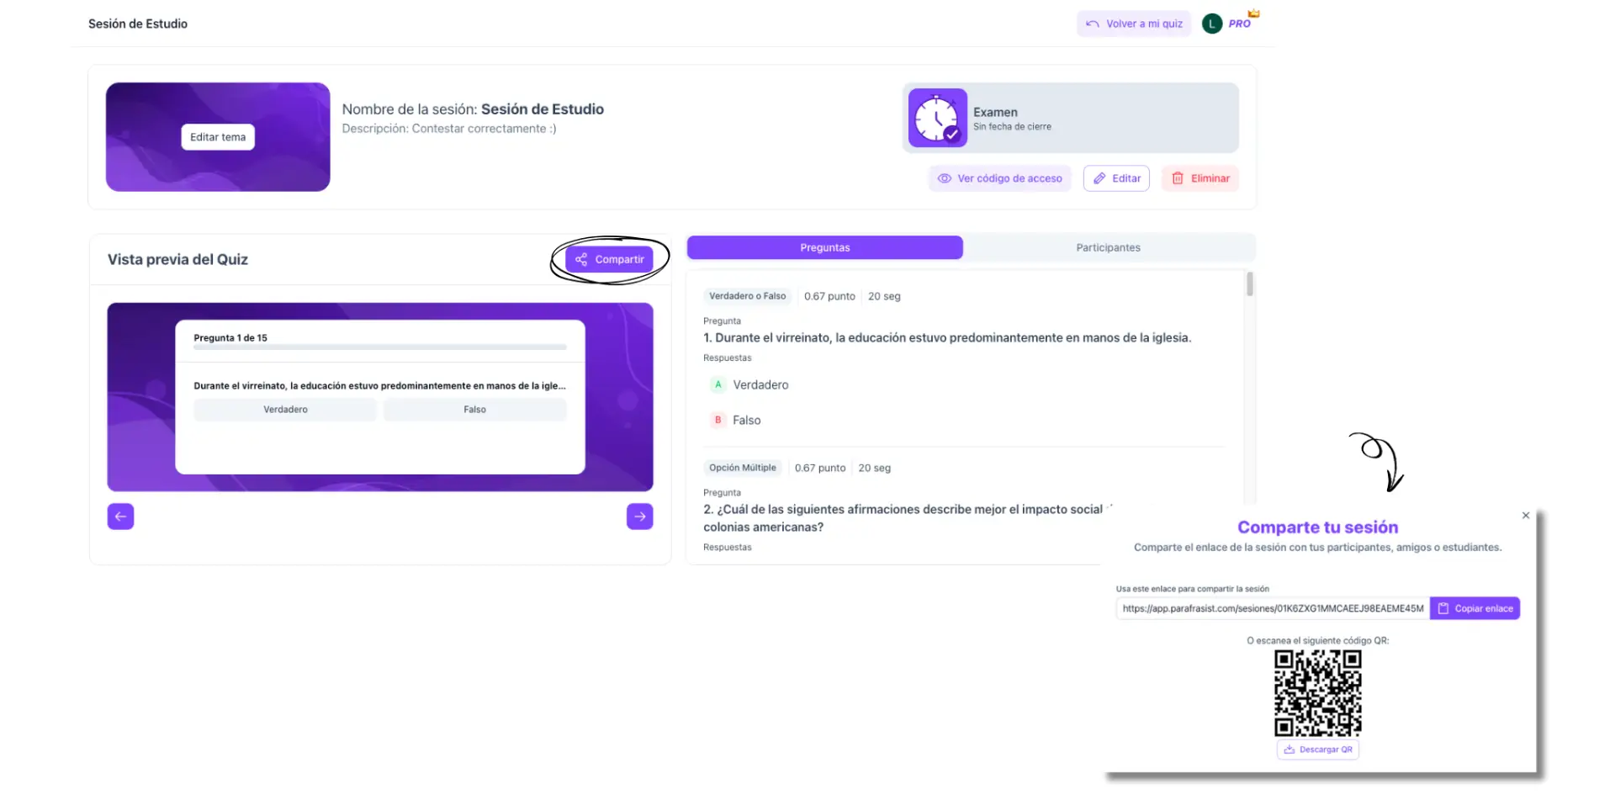Open Editar tema on the banner
Viewport: 1615px width, 800px height.
pyautogui.click(x=218, y=137)
